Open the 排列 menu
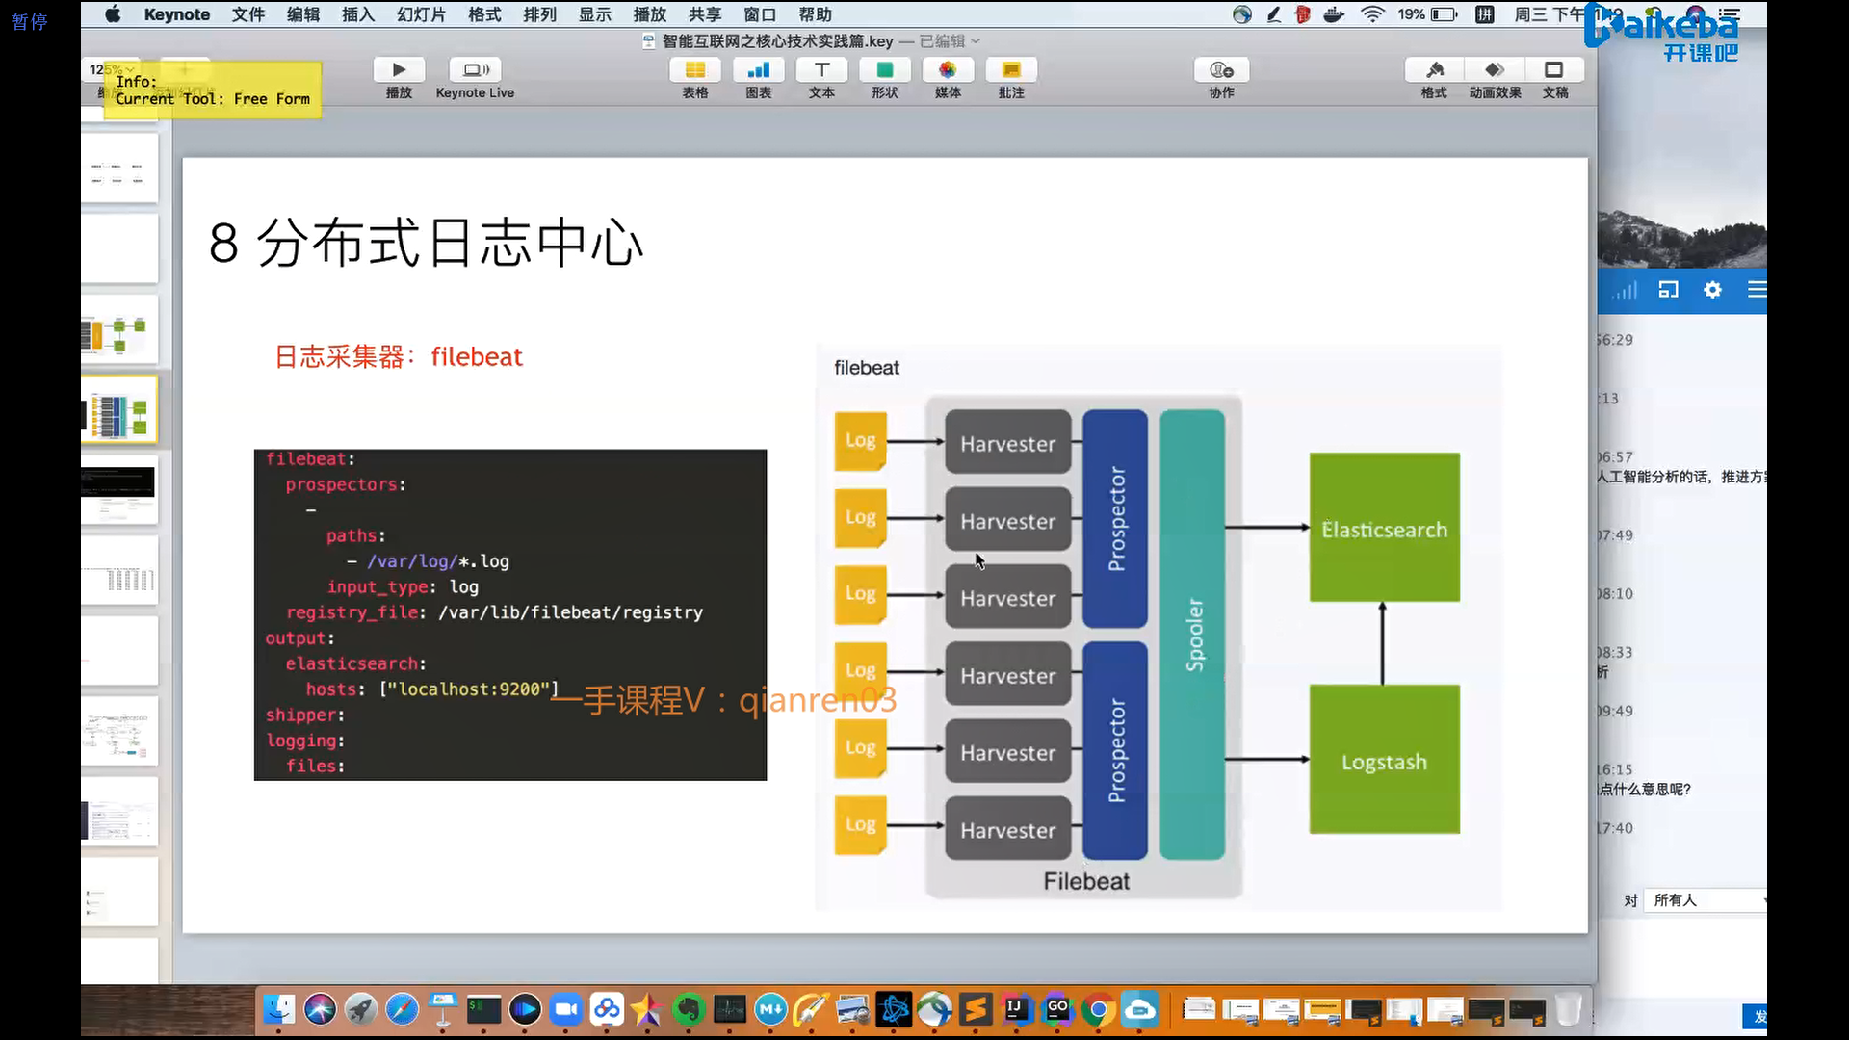Screen dimensions: 1849x1040 click(x=539, y=14)
